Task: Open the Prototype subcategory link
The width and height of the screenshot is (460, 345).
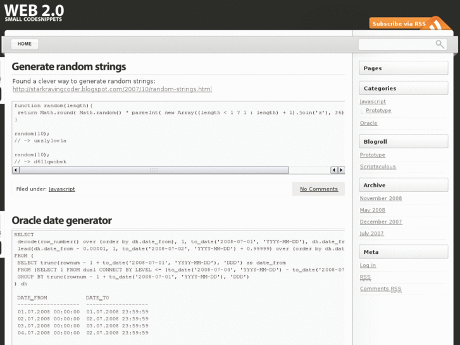Action: click(x=378, y=110)
